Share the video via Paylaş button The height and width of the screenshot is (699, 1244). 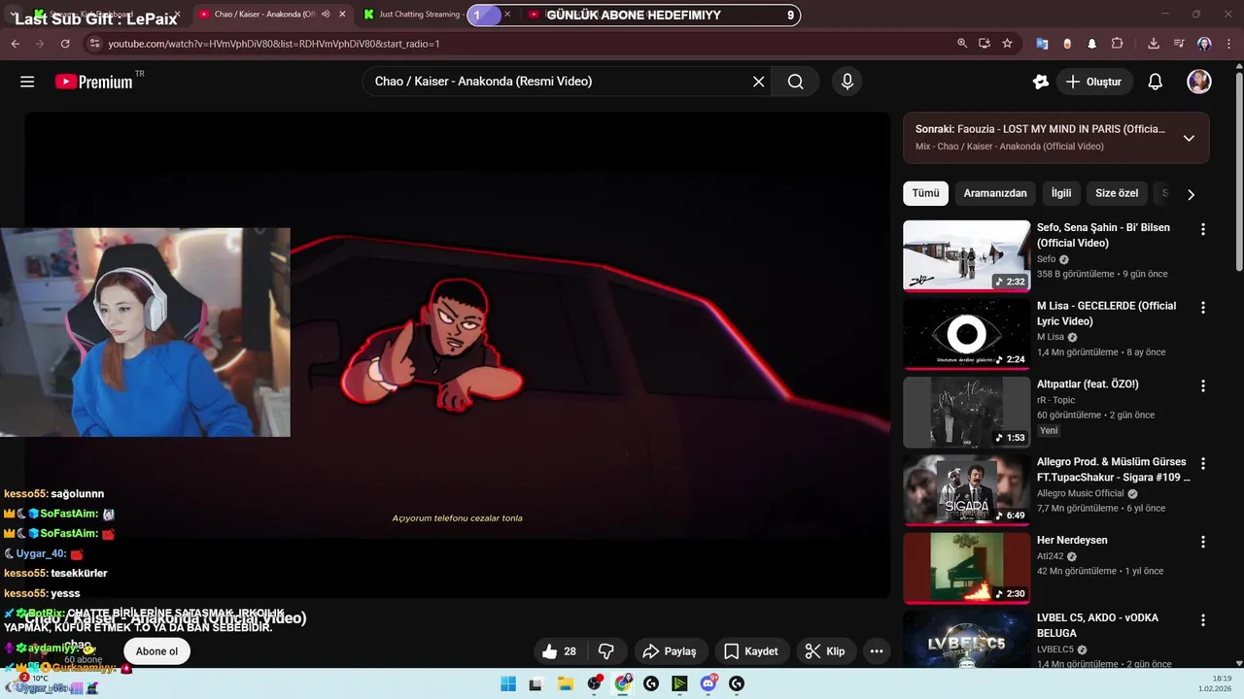(672, 651)
